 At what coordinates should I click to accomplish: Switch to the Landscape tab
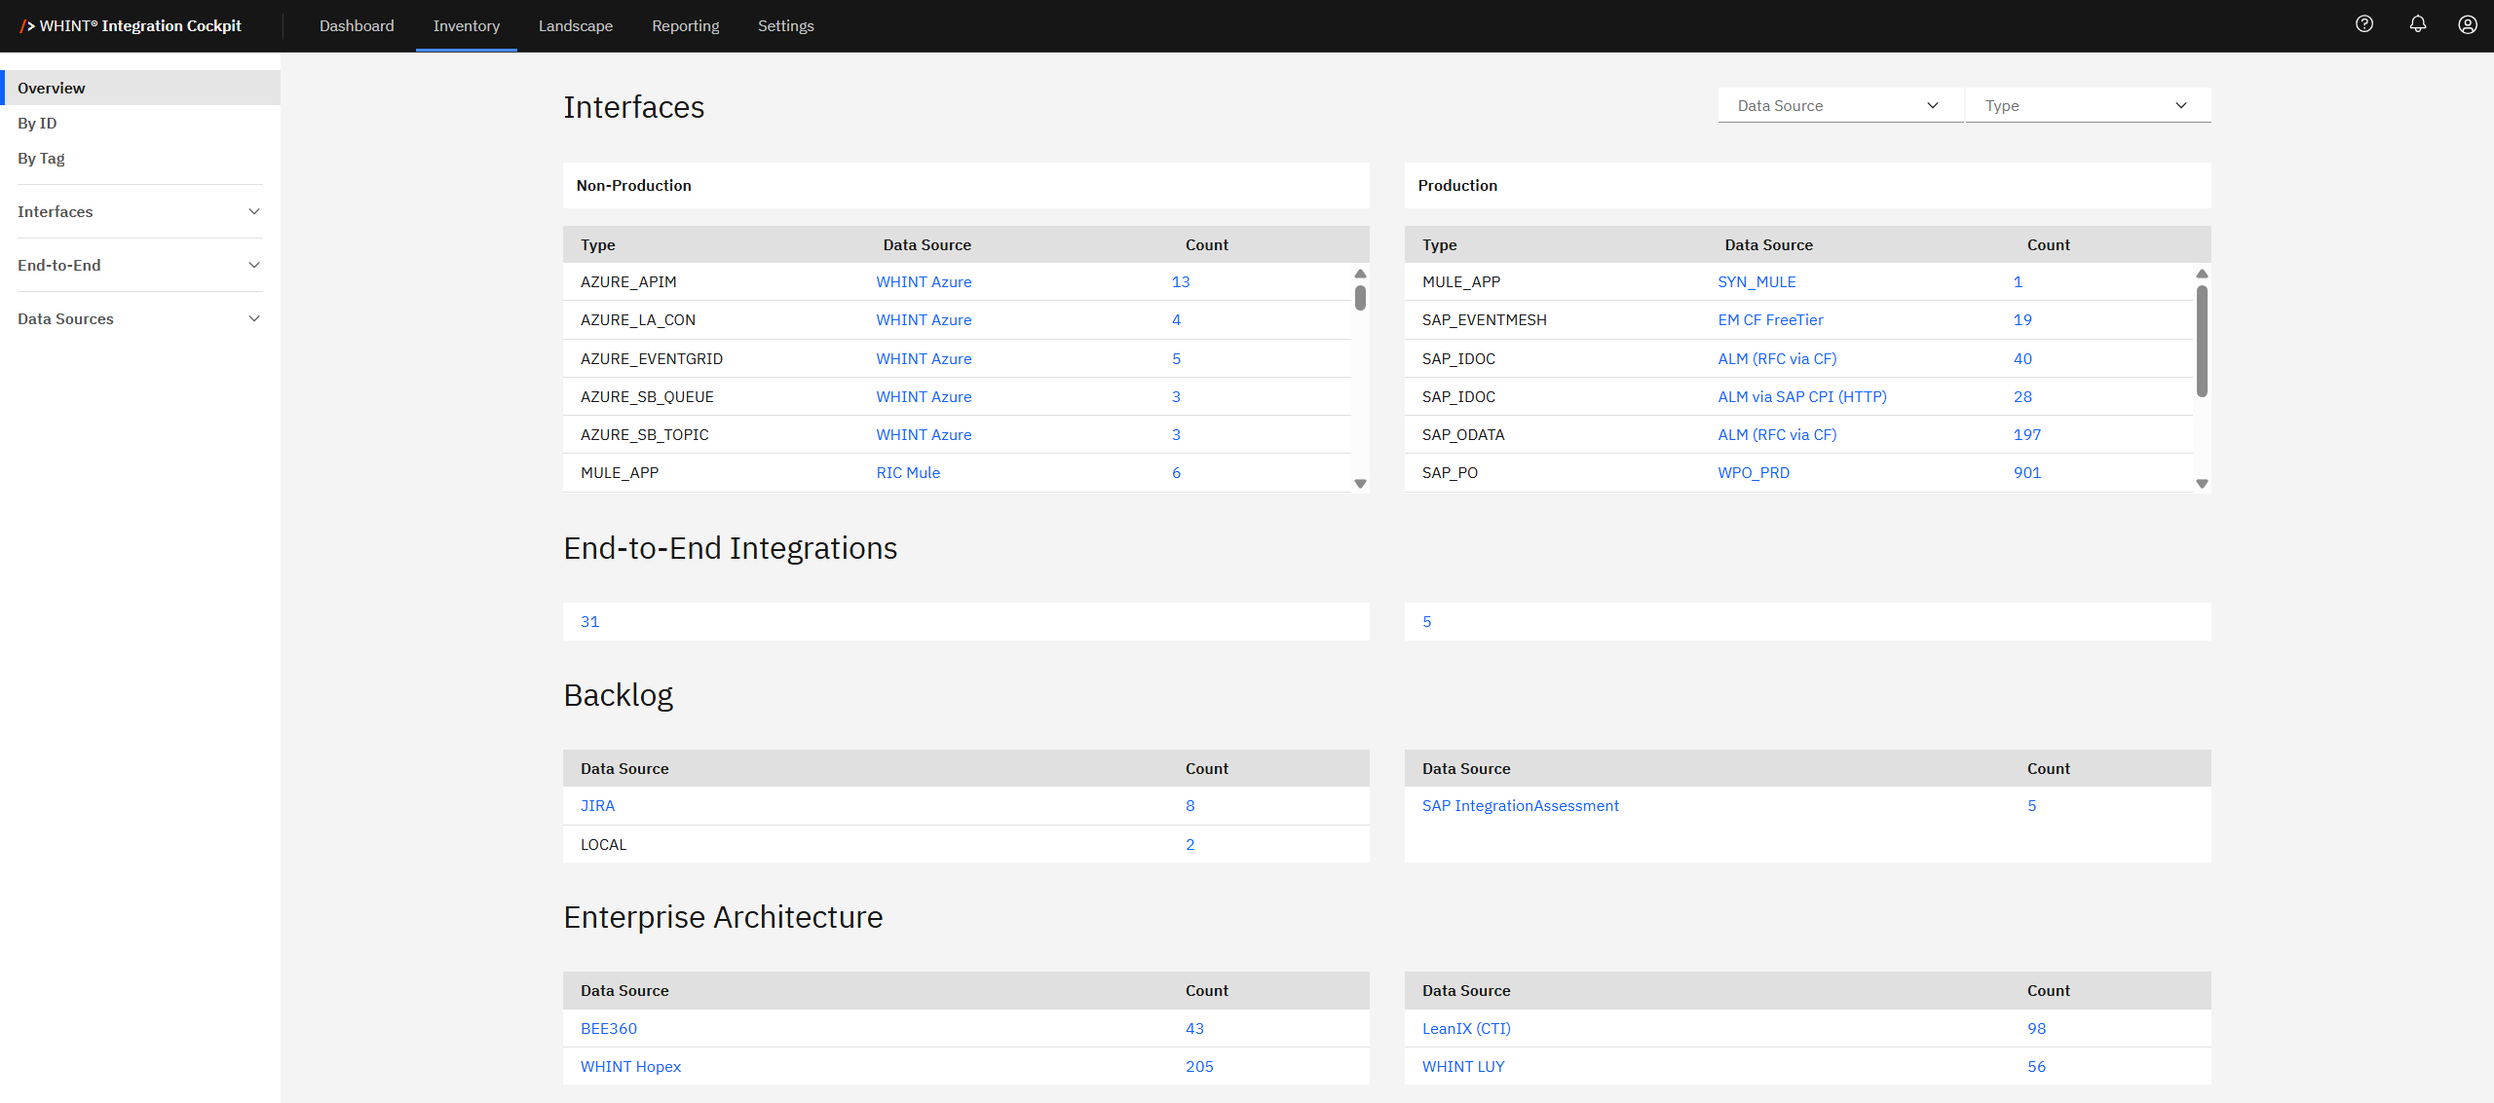(576, 26)
